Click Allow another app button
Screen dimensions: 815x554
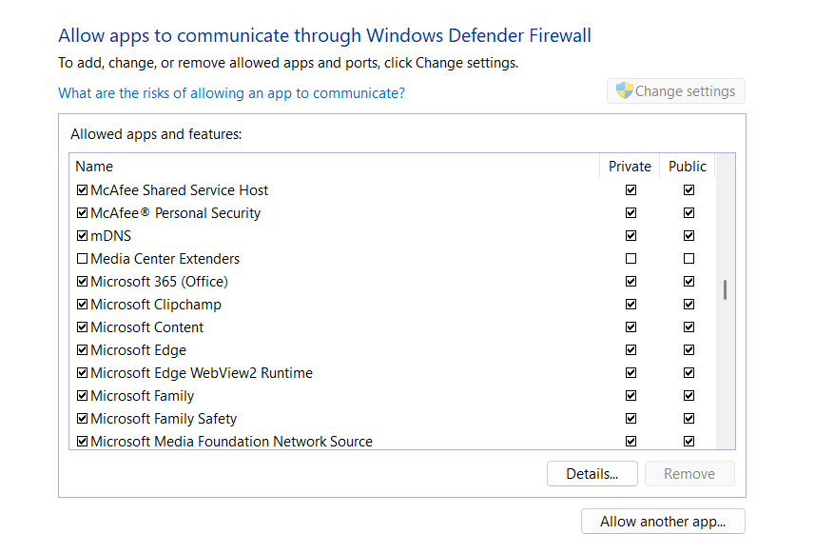[663, 522]
